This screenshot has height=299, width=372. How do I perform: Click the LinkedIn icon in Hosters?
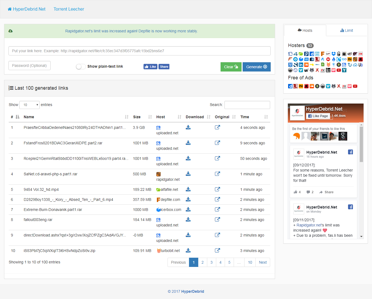(x=301, y=65)
